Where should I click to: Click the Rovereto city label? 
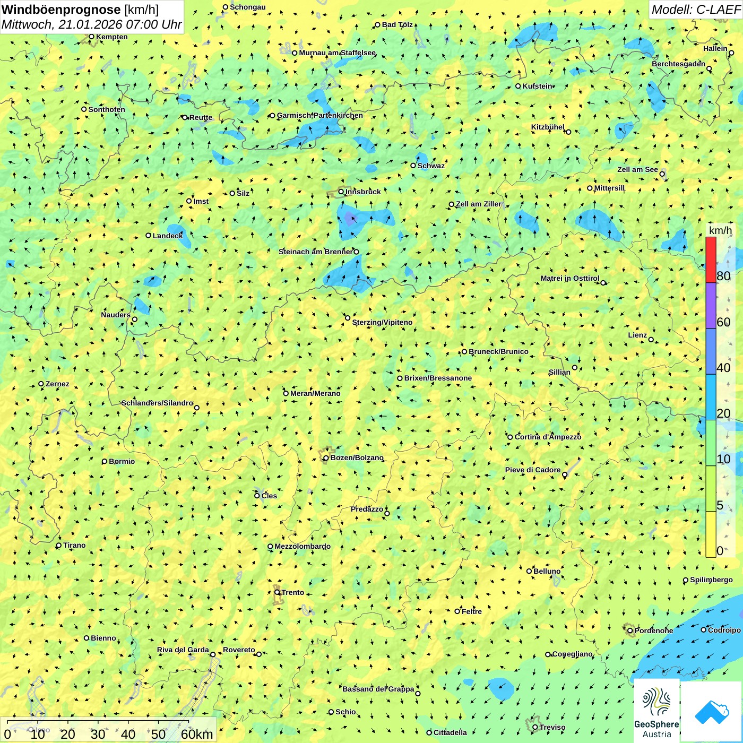coord(239,650)
